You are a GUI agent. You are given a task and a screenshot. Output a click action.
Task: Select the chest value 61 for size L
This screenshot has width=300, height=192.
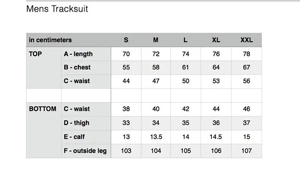coord(185,67)
